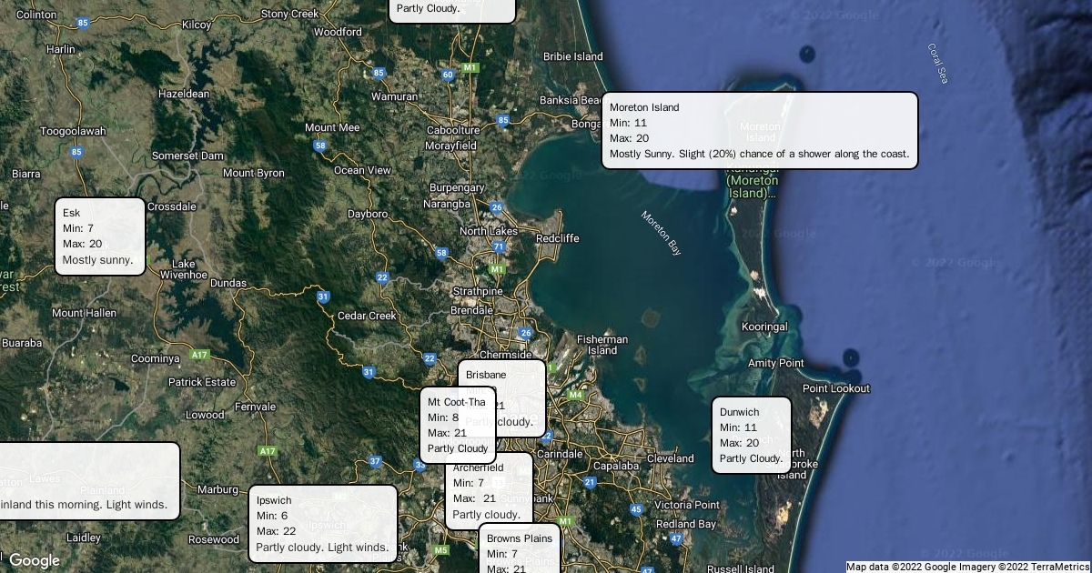Viewport: 1092px width, 573px height.
Task: Click the Lake Wivenhoe label
Action: (183, 269)
